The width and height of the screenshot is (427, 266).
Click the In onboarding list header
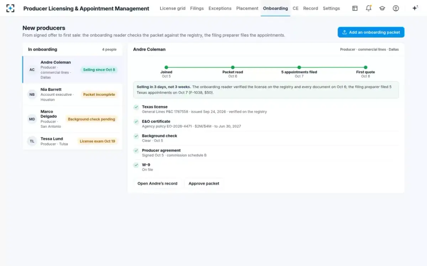(x=42, y=49)
